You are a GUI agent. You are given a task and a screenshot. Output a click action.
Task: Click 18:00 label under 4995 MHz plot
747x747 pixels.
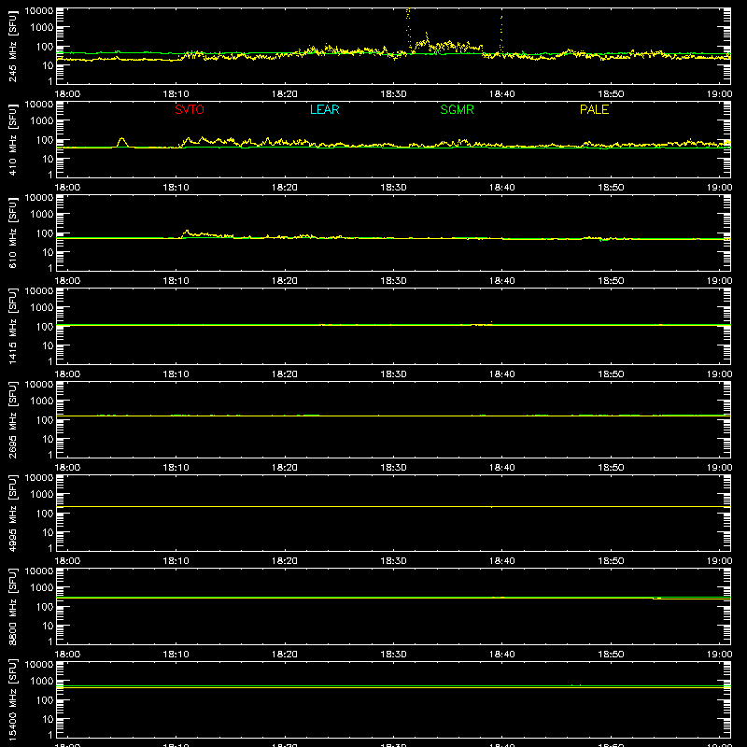67,561
